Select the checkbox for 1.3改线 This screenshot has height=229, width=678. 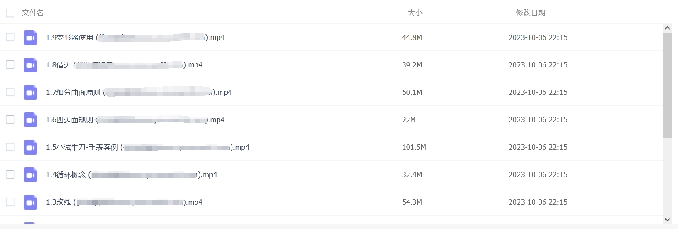[x=10, y=202]
